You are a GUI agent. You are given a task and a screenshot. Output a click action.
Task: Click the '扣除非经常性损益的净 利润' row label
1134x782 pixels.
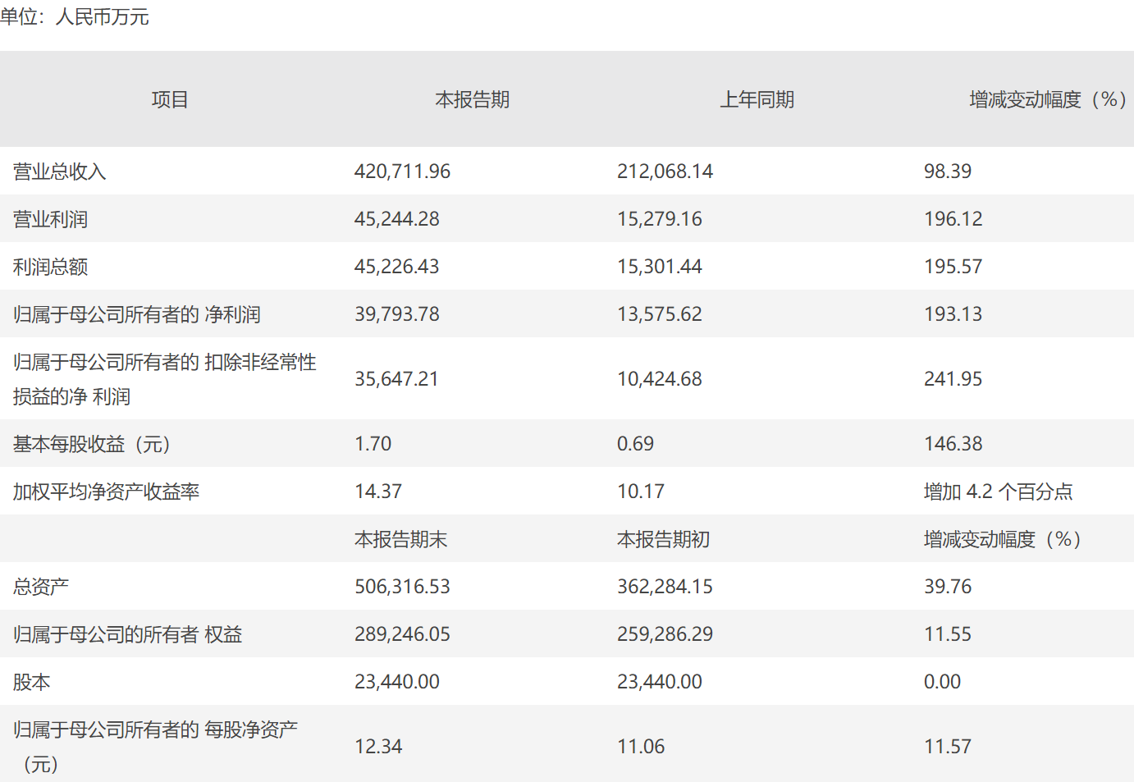coord(164,379)
